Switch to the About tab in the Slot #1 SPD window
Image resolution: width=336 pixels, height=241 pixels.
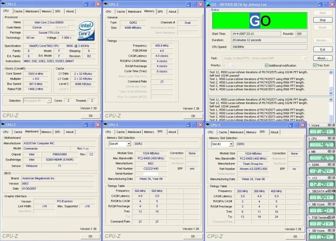[172, 132]
